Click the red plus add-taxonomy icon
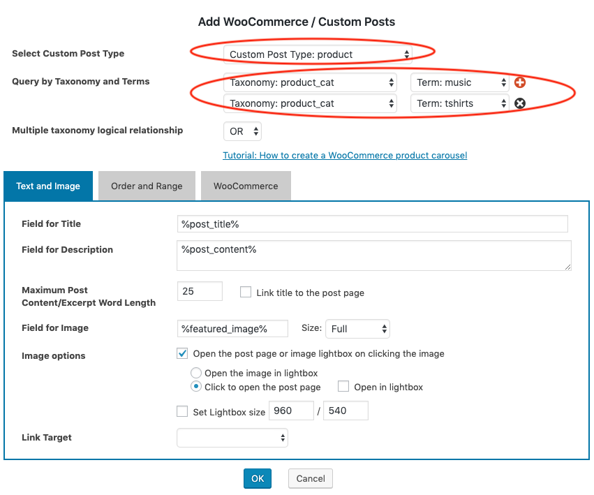The width and height of the screenshot is (594, 495). (x=519, y=82)
